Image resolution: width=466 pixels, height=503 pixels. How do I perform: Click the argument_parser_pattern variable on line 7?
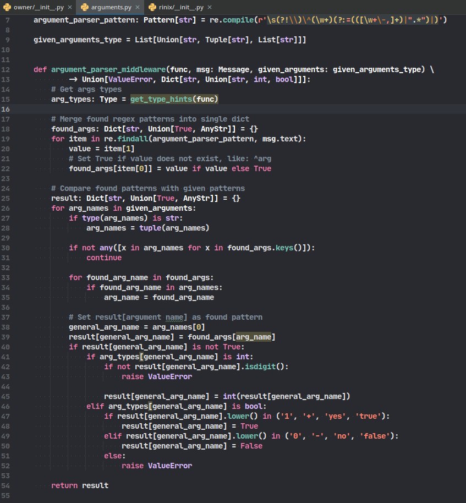point(84,20)
